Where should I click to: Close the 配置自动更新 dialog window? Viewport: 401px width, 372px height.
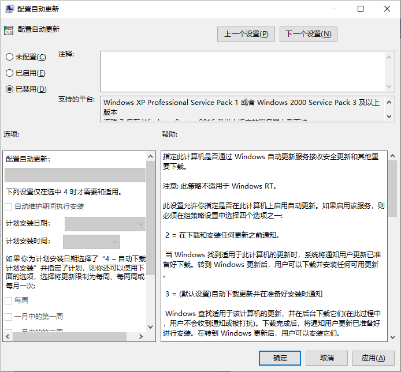coord(387,9)
